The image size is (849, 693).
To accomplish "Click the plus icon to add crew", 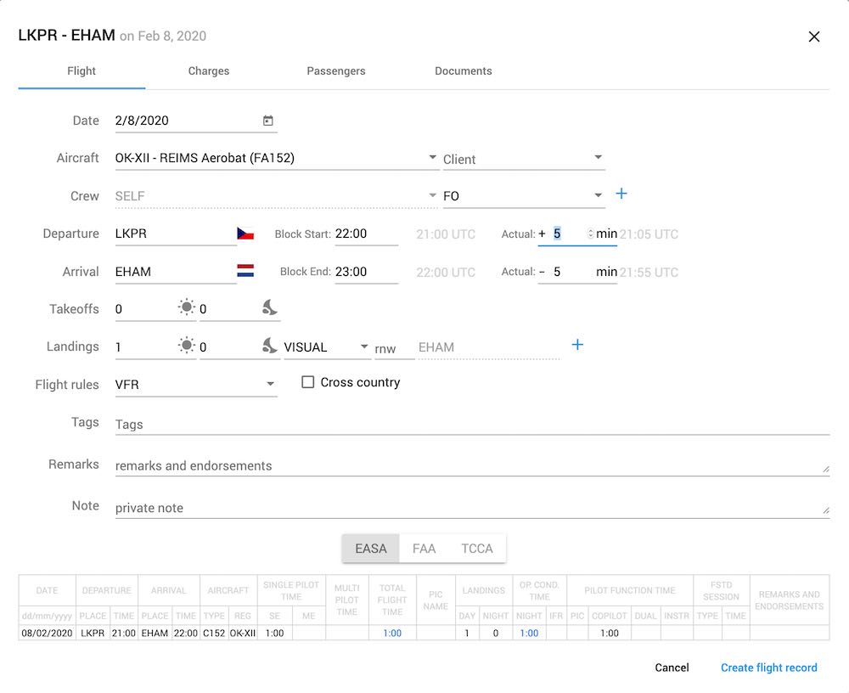I will click(x=621, y=194).
